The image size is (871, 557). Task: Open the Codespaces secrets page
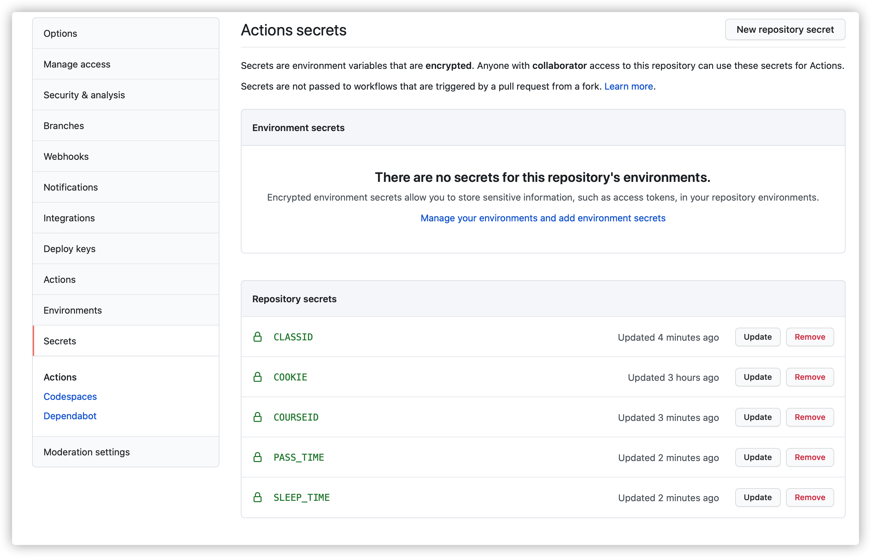[70, 397]
